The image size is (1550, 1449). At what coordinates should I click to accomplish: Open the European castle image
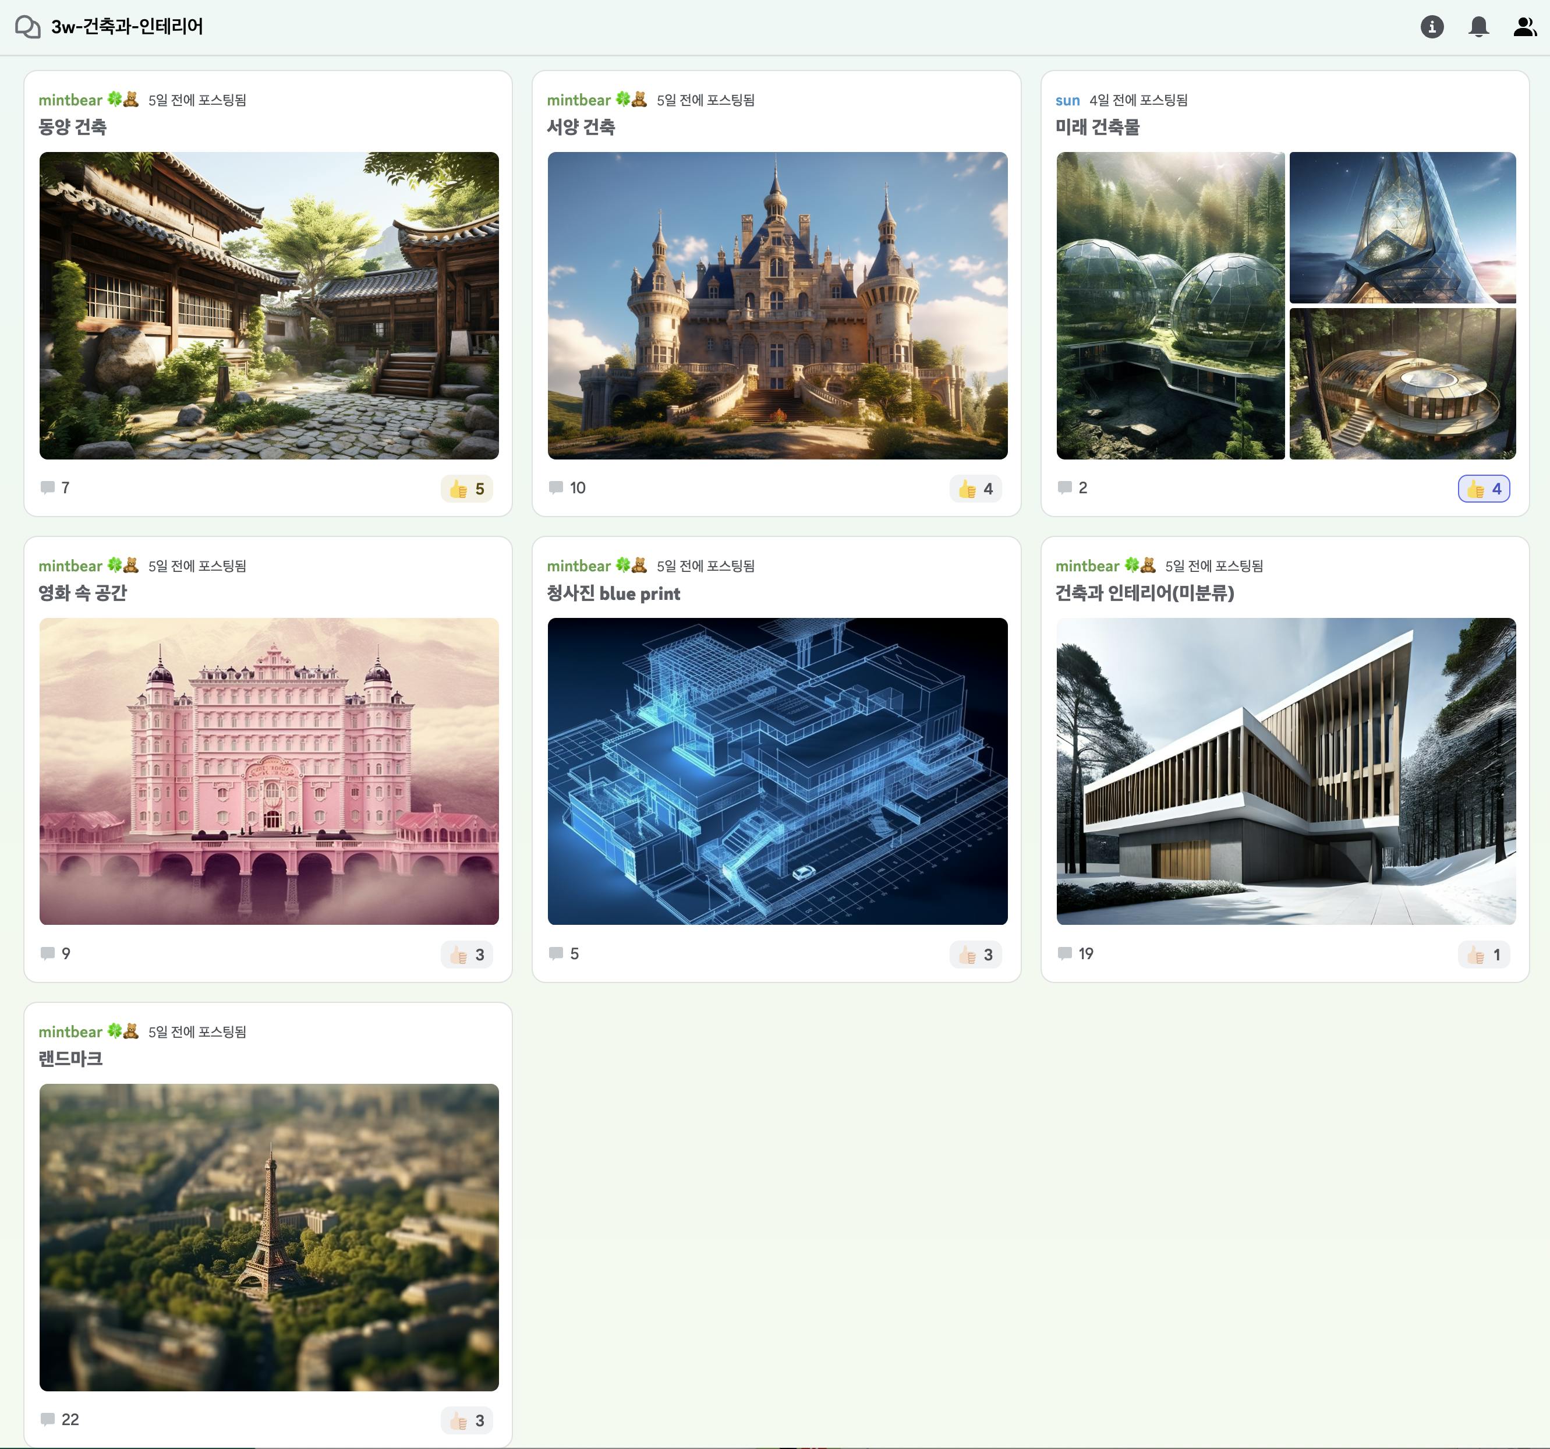(x=777, y=305)
